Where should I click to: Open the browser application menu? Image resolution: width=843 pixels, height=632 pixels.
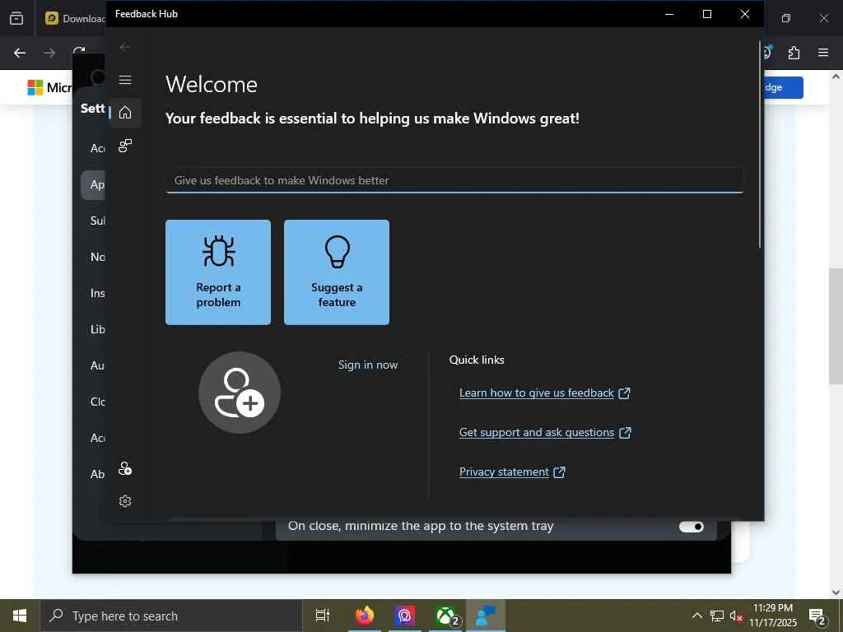pos(823,53)
